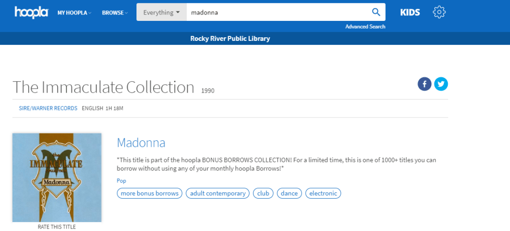Open the Advanced Search link
The image size is (510, 231).
(365, 26)
